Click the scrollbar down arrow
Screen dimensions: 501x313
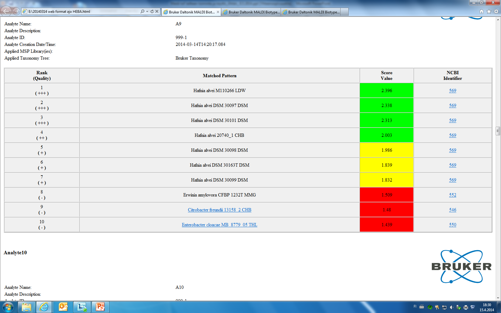[x=498, y=298]
